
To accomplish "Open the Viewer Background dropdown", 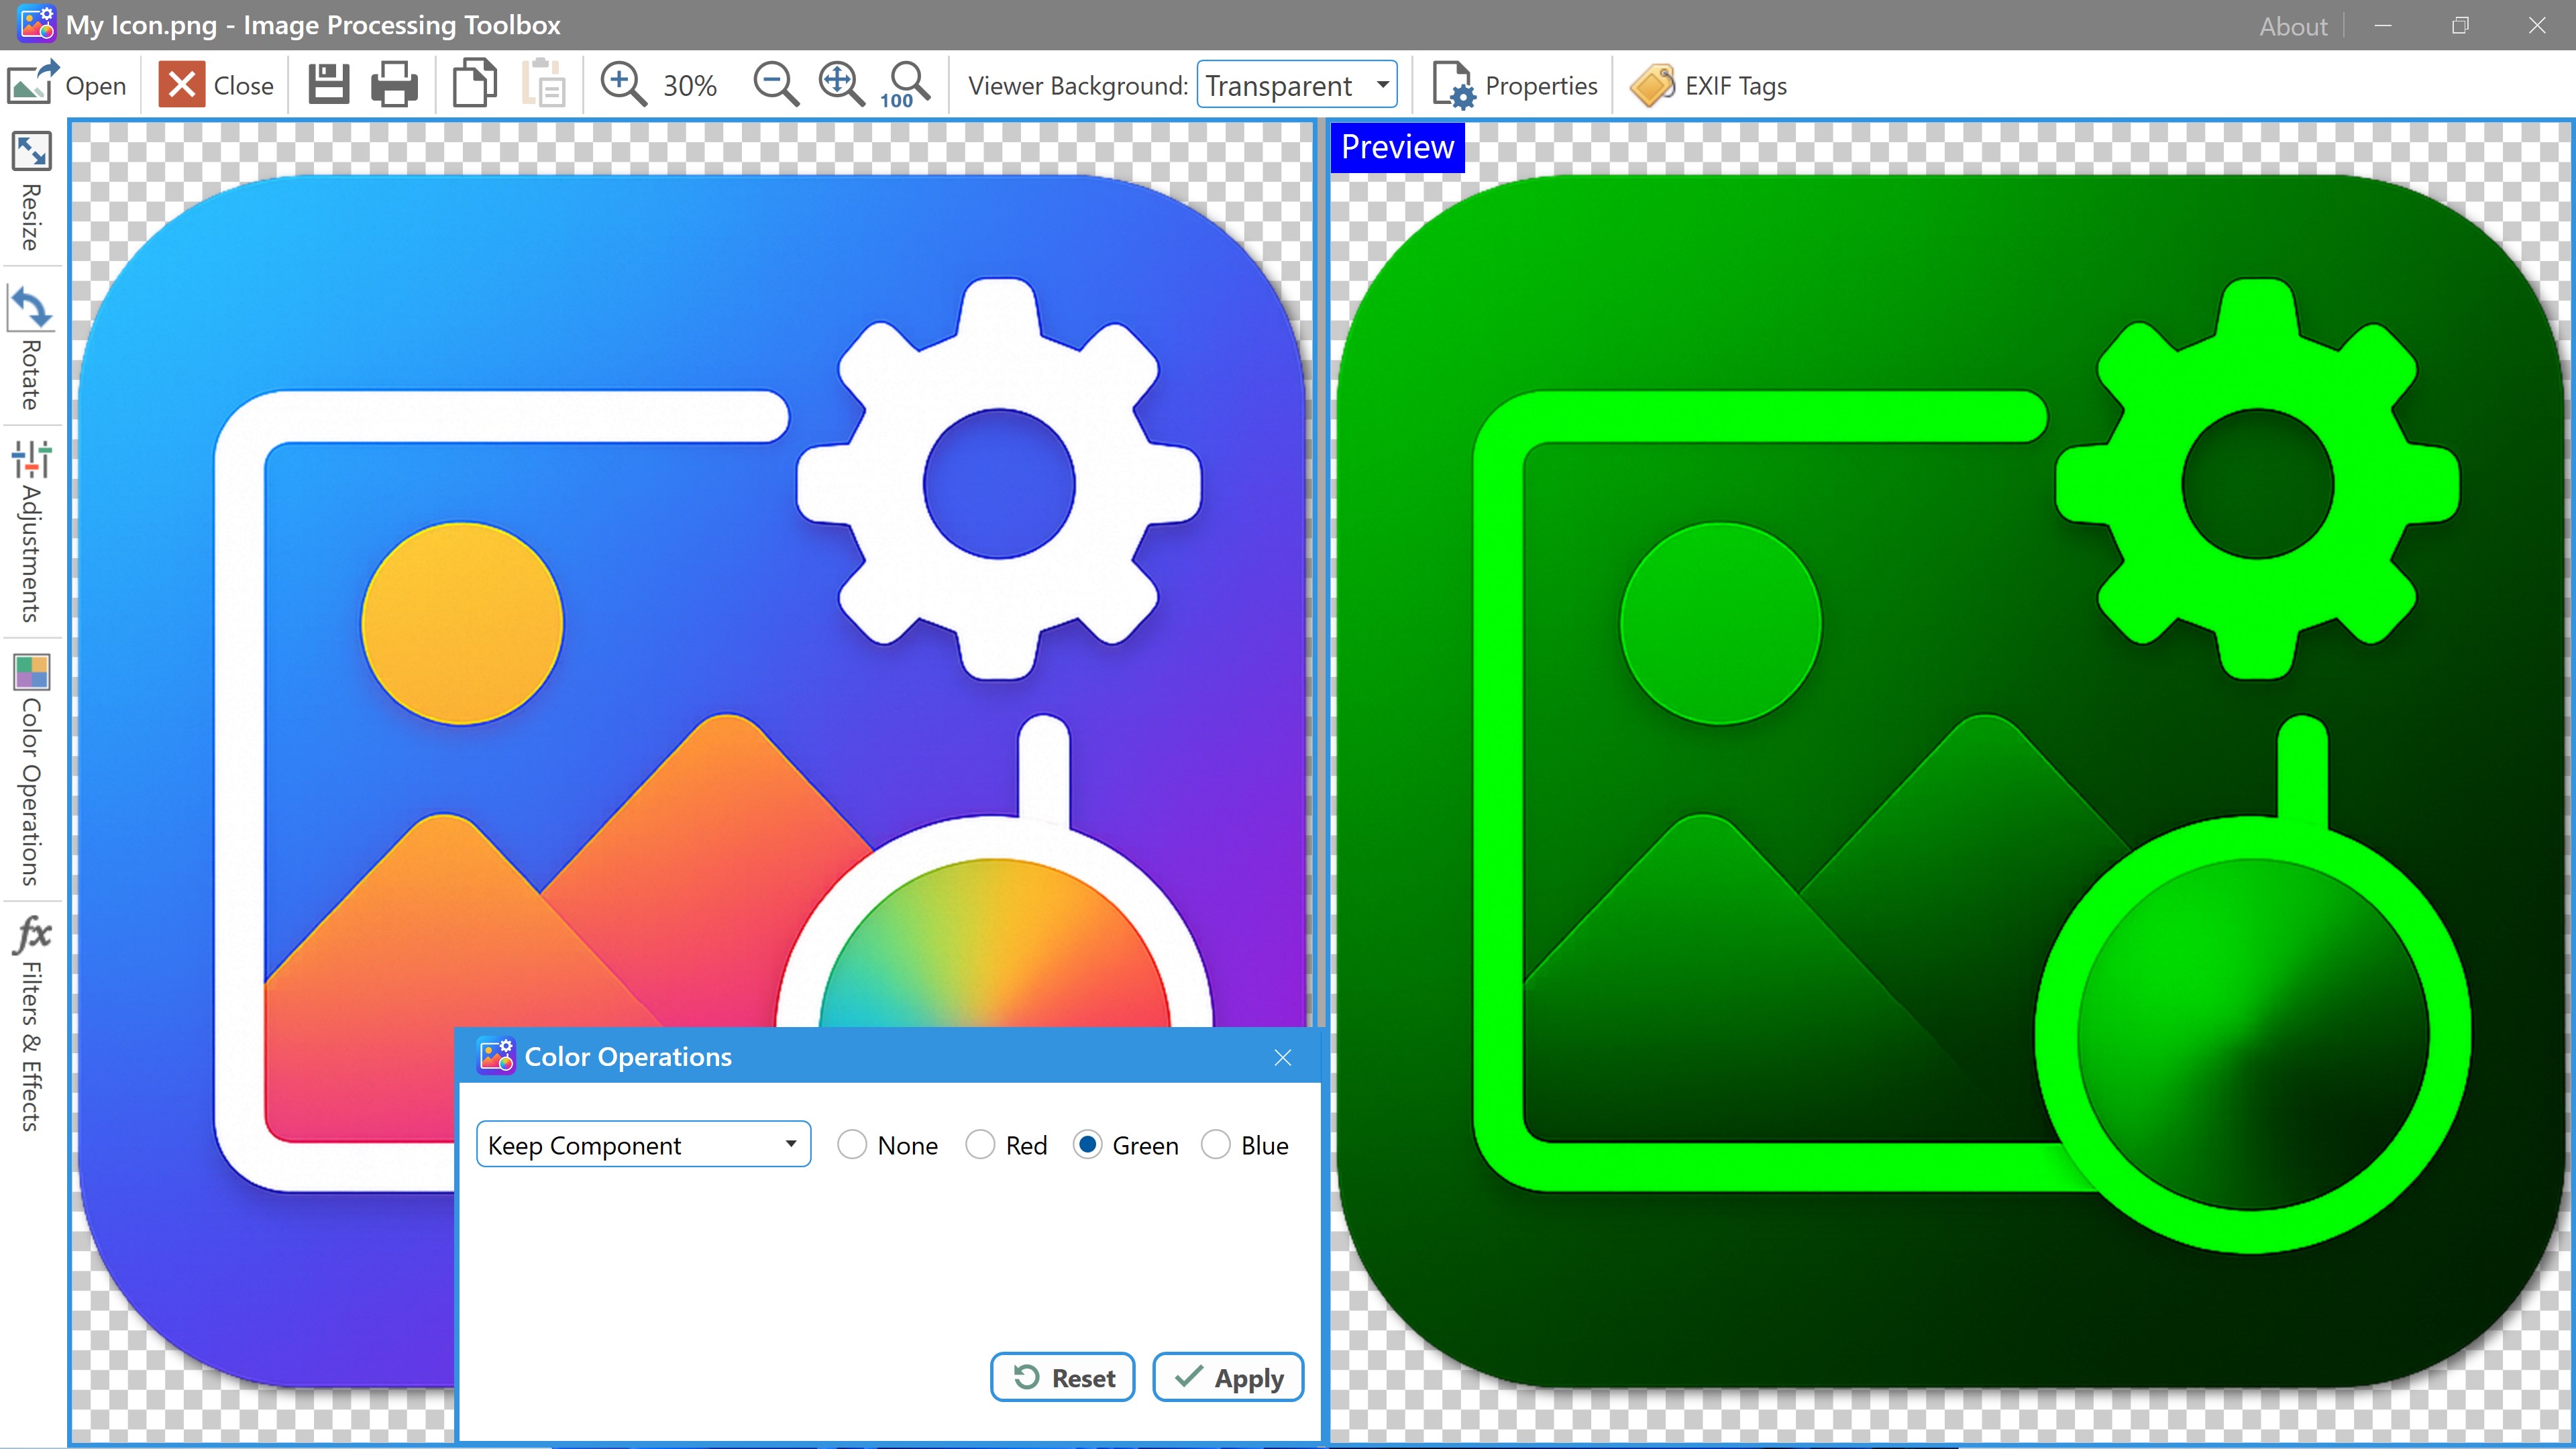I will (1297, 86).
